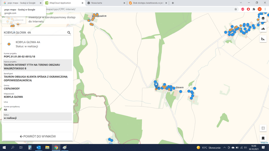Show hidden system tray icons
Screen dimensions: 269x151
[225, 148]
